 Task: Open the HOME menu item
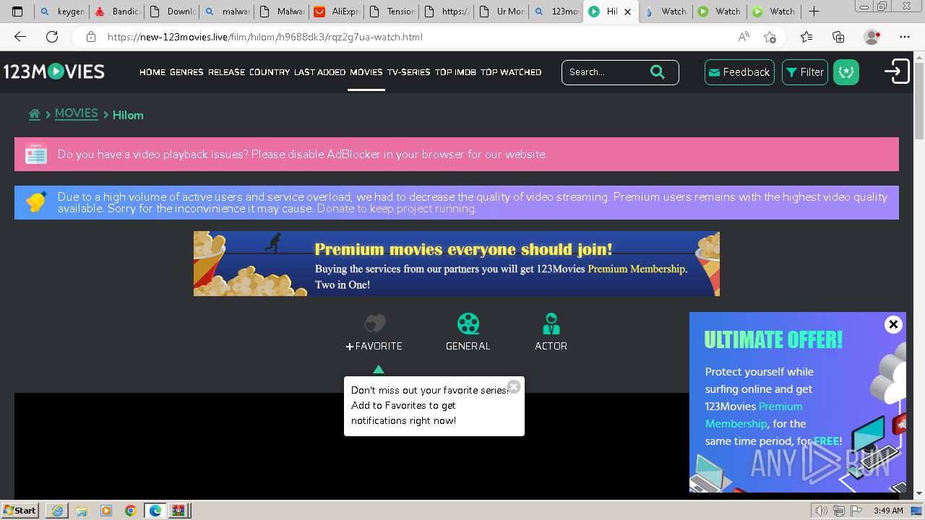(x=152, y=72)
